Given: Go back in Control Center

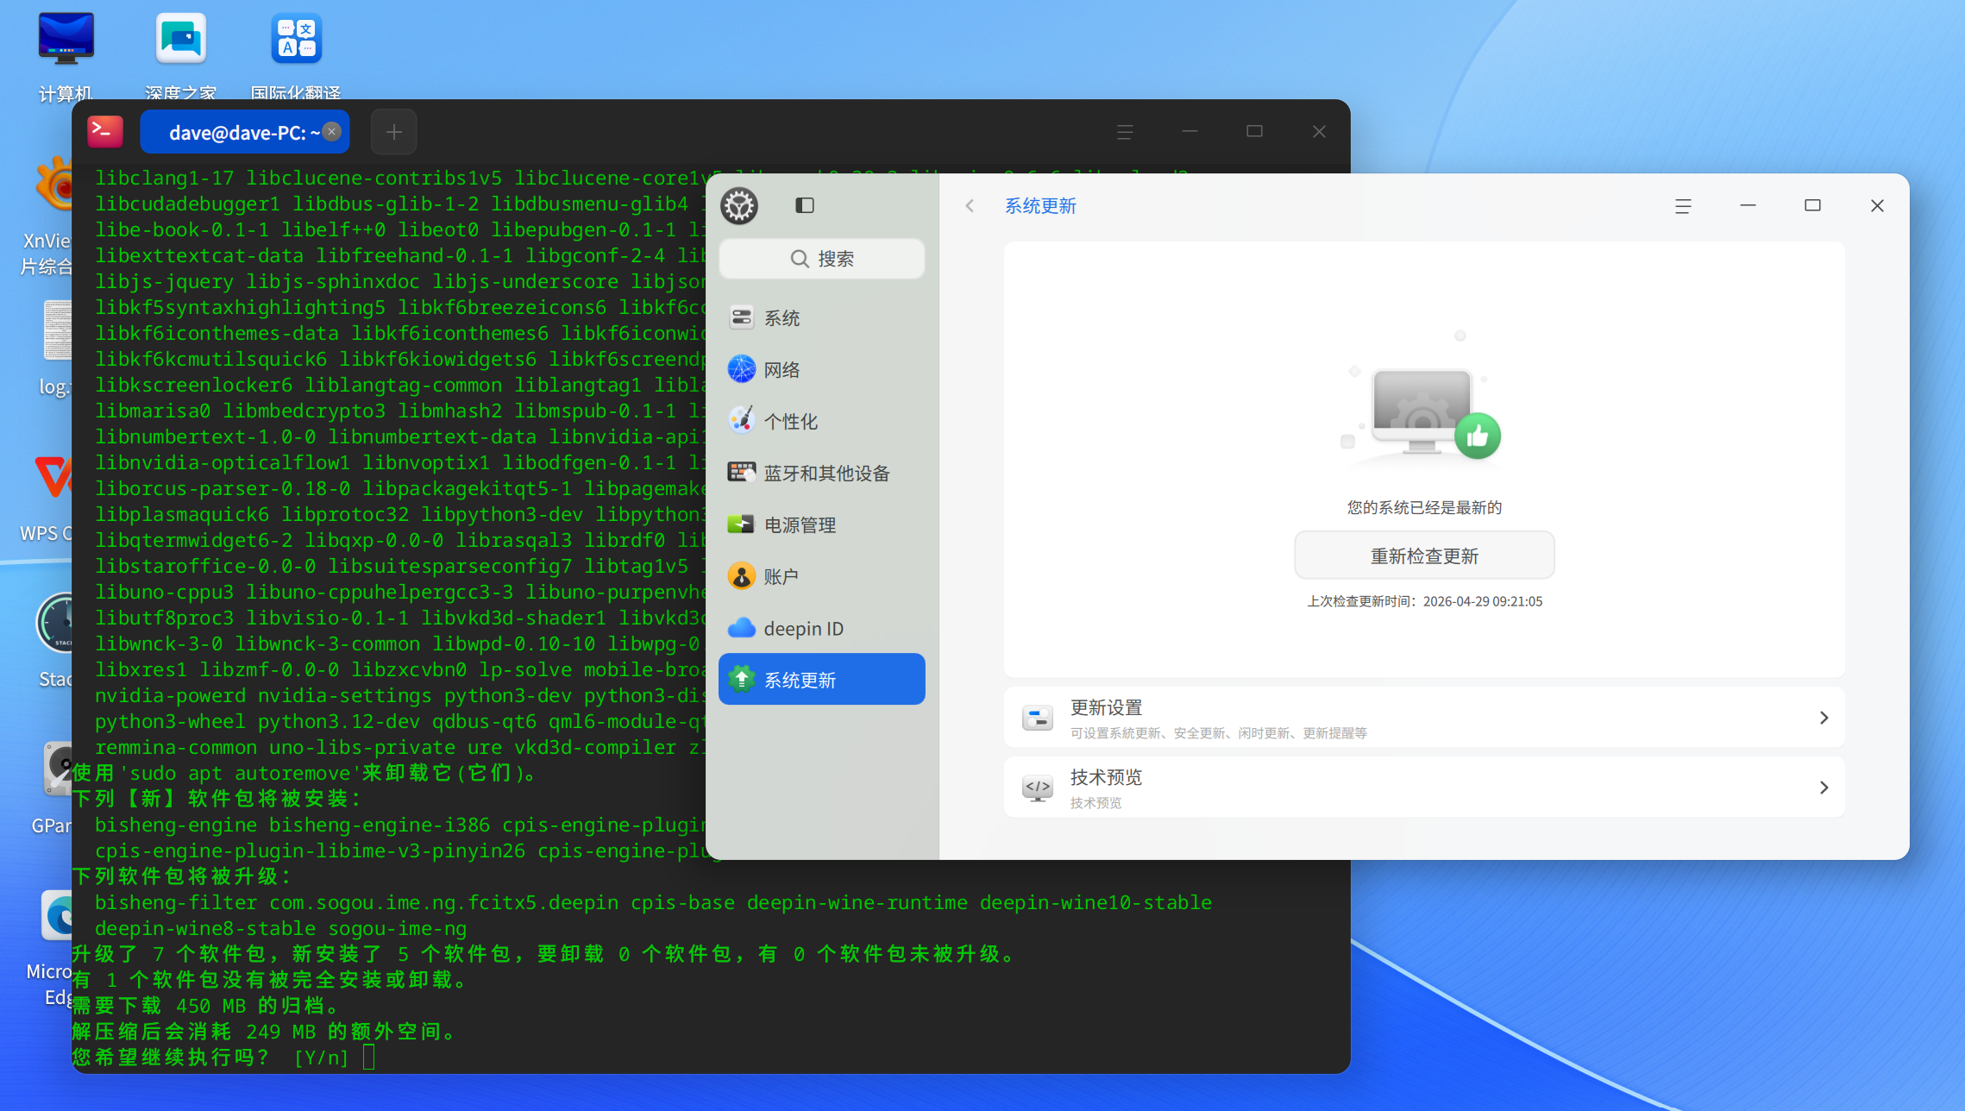Looking at the screenshot, I should [x=970, y=205].
